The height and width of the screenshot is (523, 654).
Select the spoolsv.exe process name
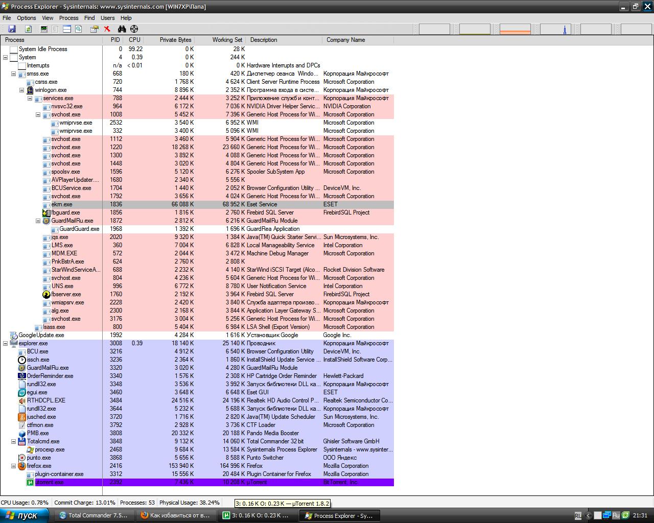(66, 172)
